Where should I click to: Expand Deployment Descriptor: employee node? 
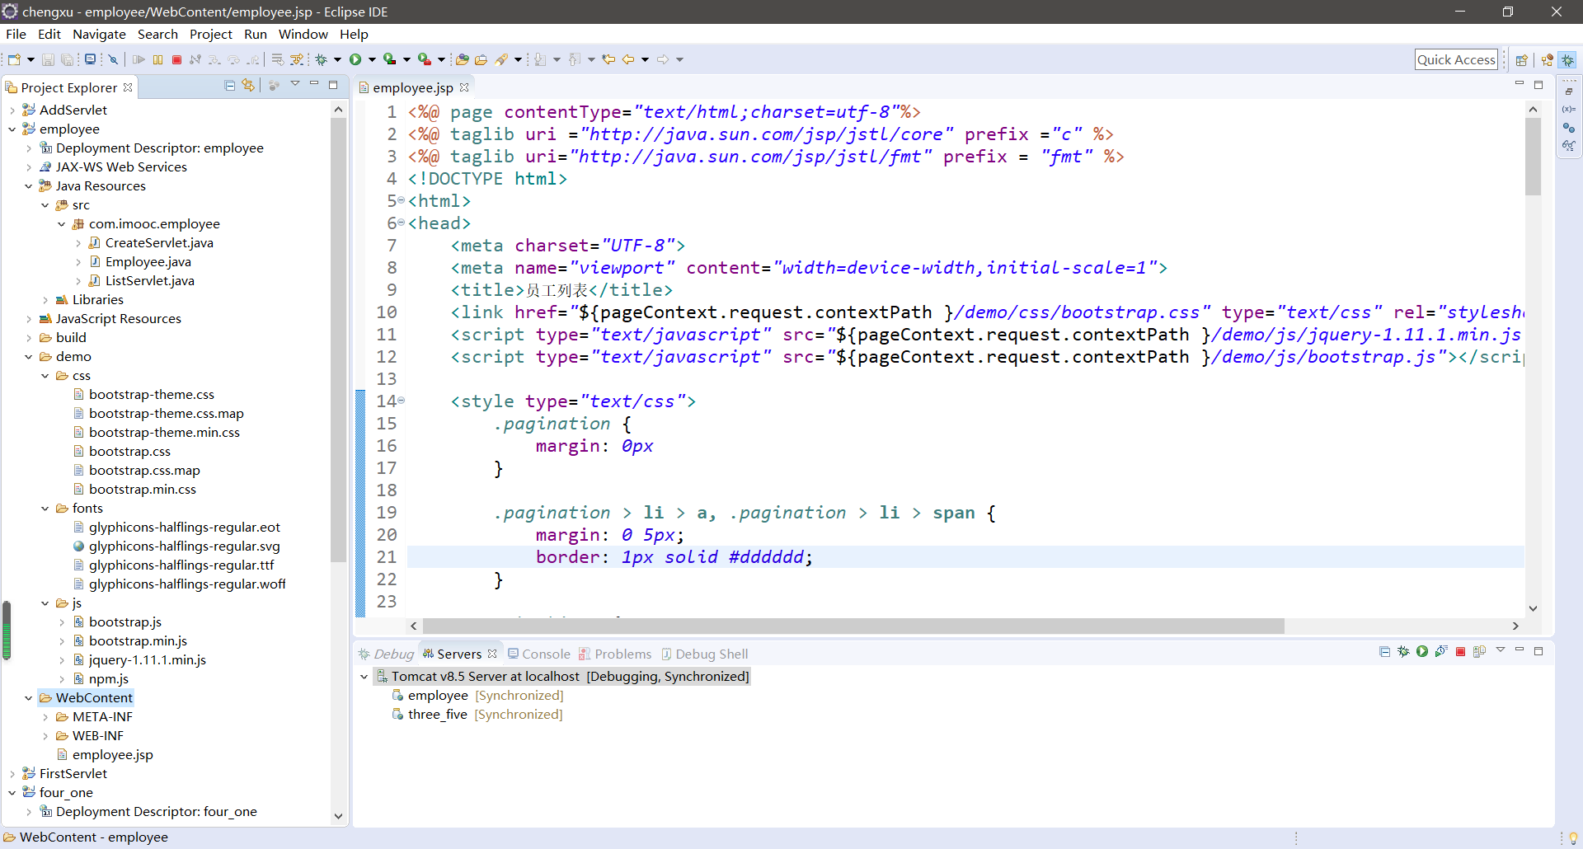tap(28, 148)
